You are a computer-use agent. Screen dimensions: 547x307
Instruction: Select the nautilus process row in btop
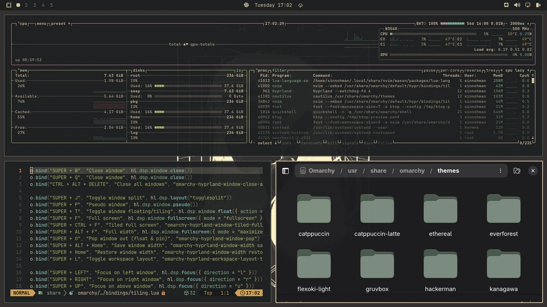[x=392, y=96]
